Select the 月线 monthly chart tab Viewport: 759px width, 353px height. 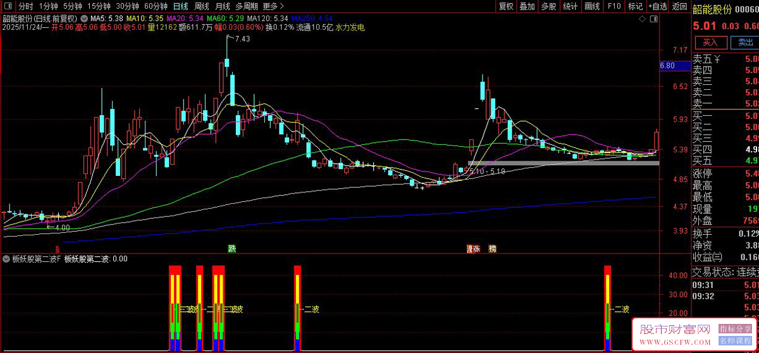pos(223,6)
